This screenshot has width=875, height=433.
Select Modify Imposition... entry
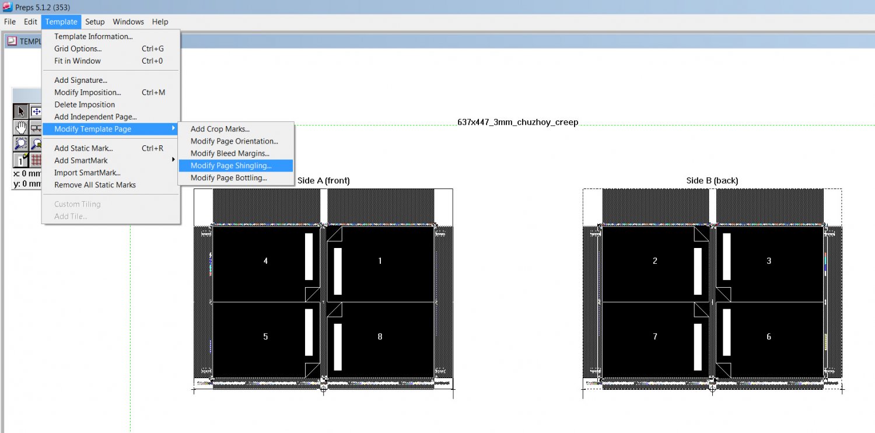tap(111, 92)
